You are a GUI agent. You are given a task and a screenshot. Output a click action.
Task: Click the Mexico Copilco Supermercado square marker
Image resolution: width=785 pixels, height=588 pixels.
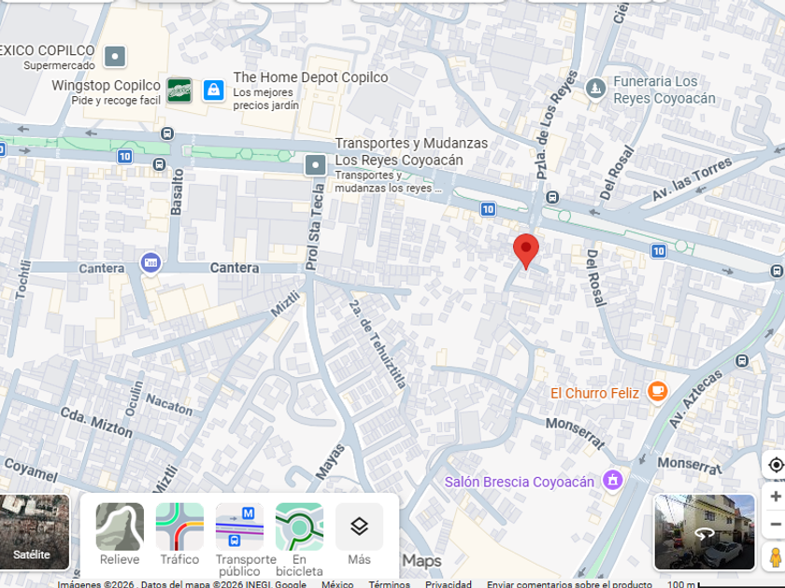coord(115,56)
